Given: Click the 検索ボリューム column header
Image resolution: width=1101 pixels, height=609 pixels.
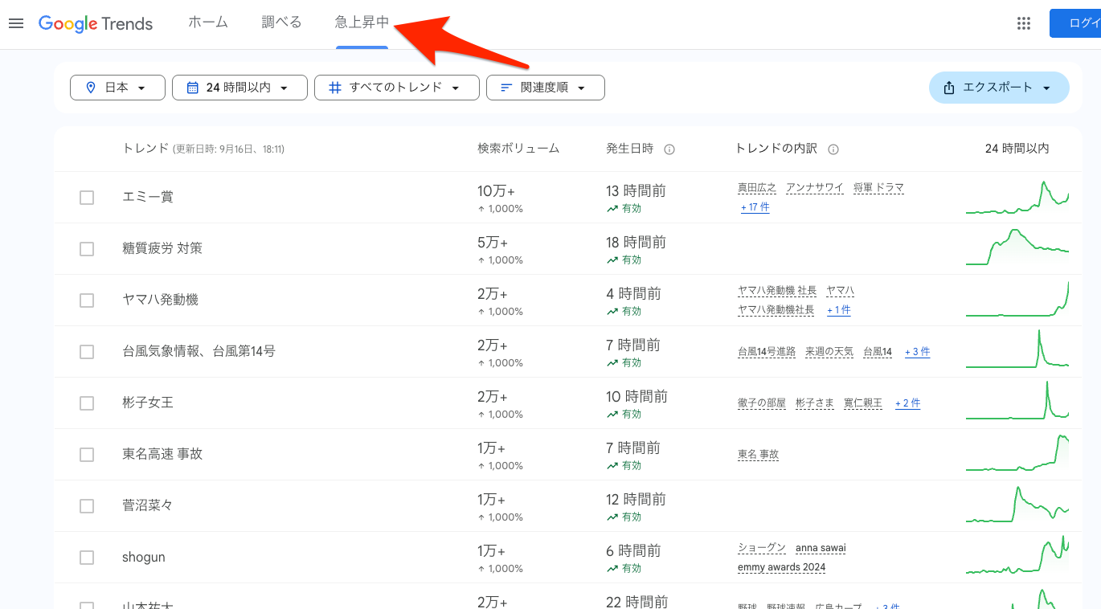Looking at the screenshot, I should [x=518, y=149].
